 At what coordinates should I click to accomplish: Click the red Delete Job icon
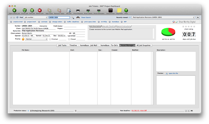40,10
